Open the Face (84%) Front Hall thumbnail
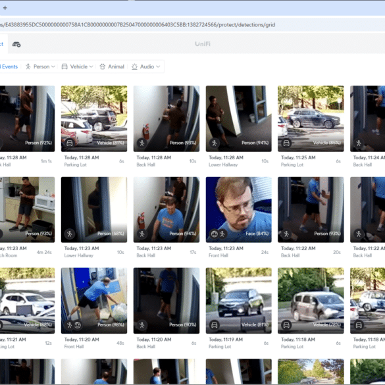The image size is (385, 385). [x=239, y=210]
